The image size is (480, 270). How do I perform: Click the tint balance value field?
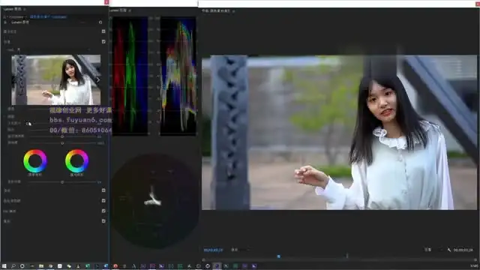pos(100,182)
